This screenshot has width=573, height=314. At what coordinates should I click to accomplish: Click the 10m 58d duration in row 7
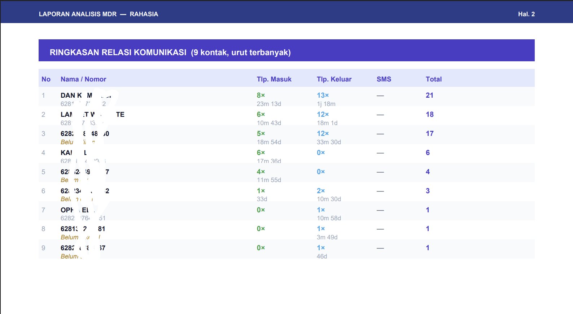click(x=329, y=218)
